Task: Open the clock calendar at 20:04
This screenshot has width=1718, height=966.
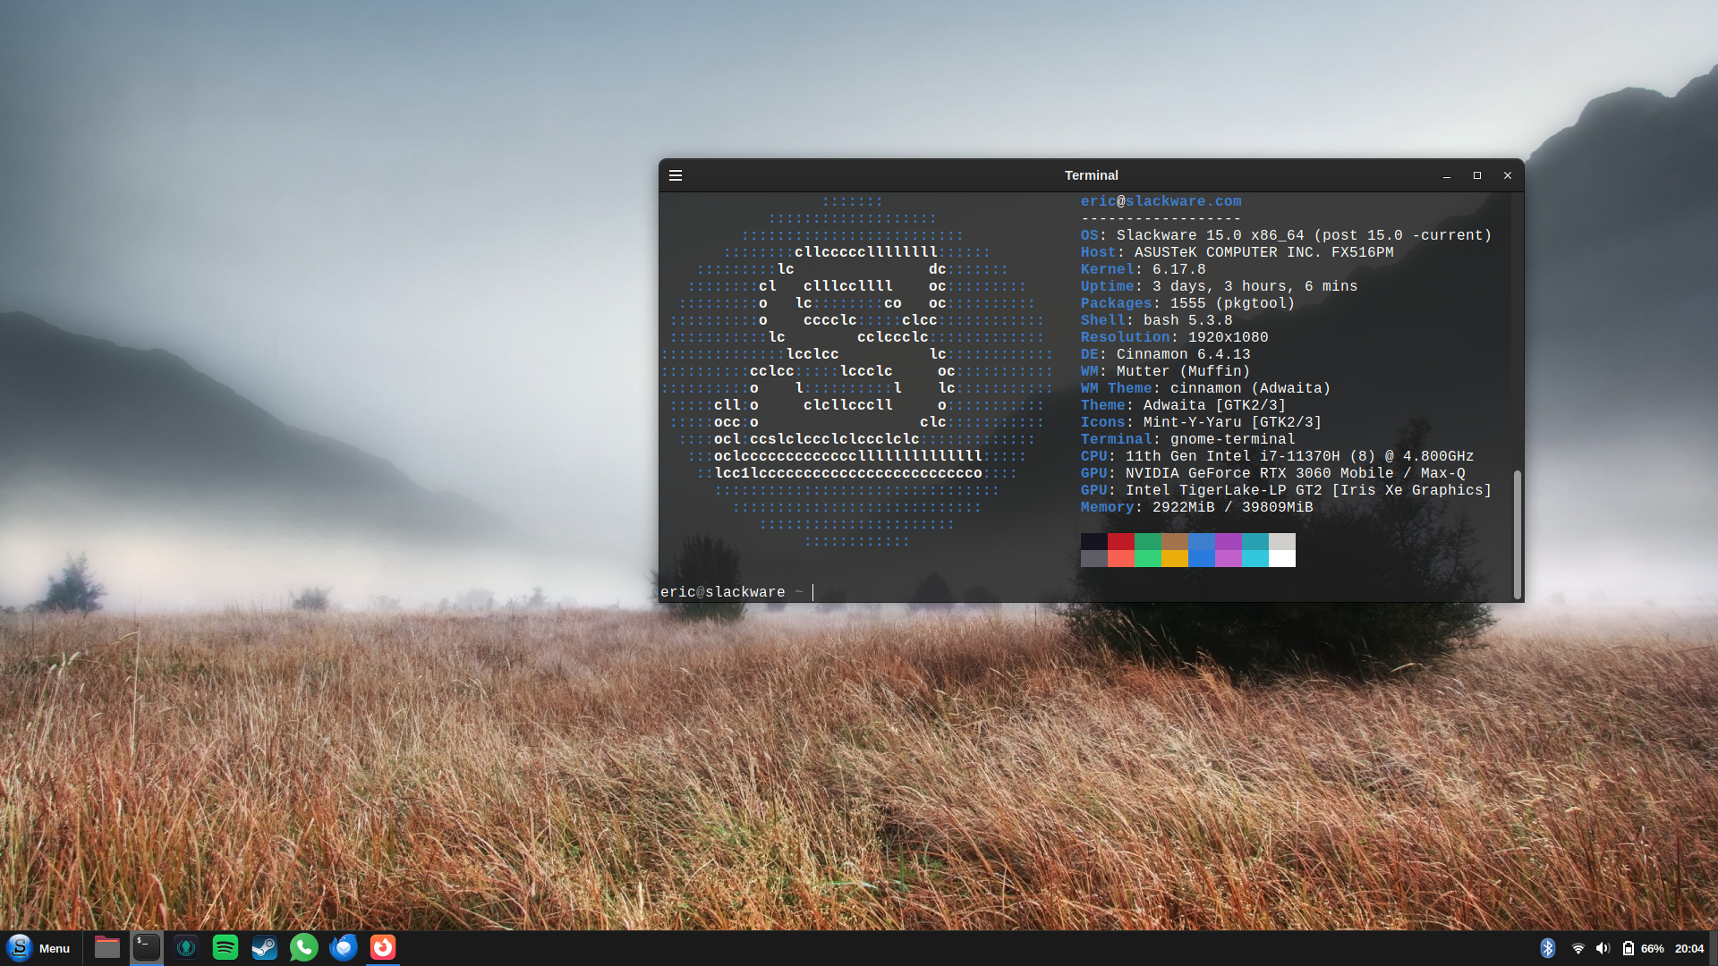Action: click(1688, 948)
